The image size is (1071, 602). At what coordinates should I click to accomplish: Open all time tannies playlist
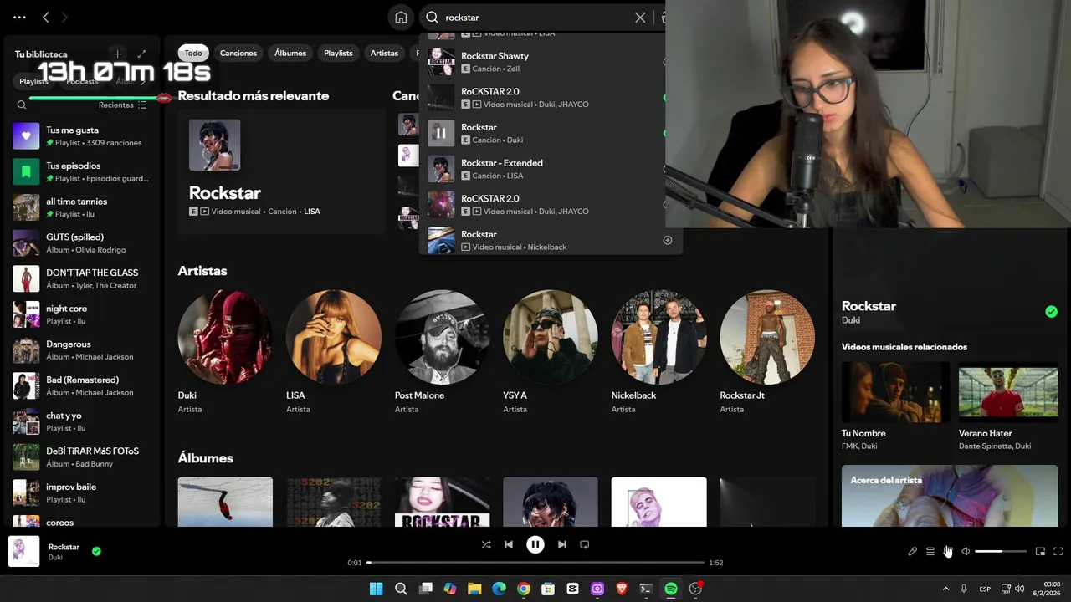82,207
